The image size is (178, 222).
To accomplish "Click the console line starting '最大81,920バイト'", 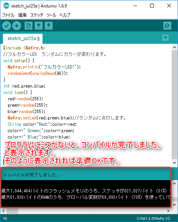I will click(86, 197).
